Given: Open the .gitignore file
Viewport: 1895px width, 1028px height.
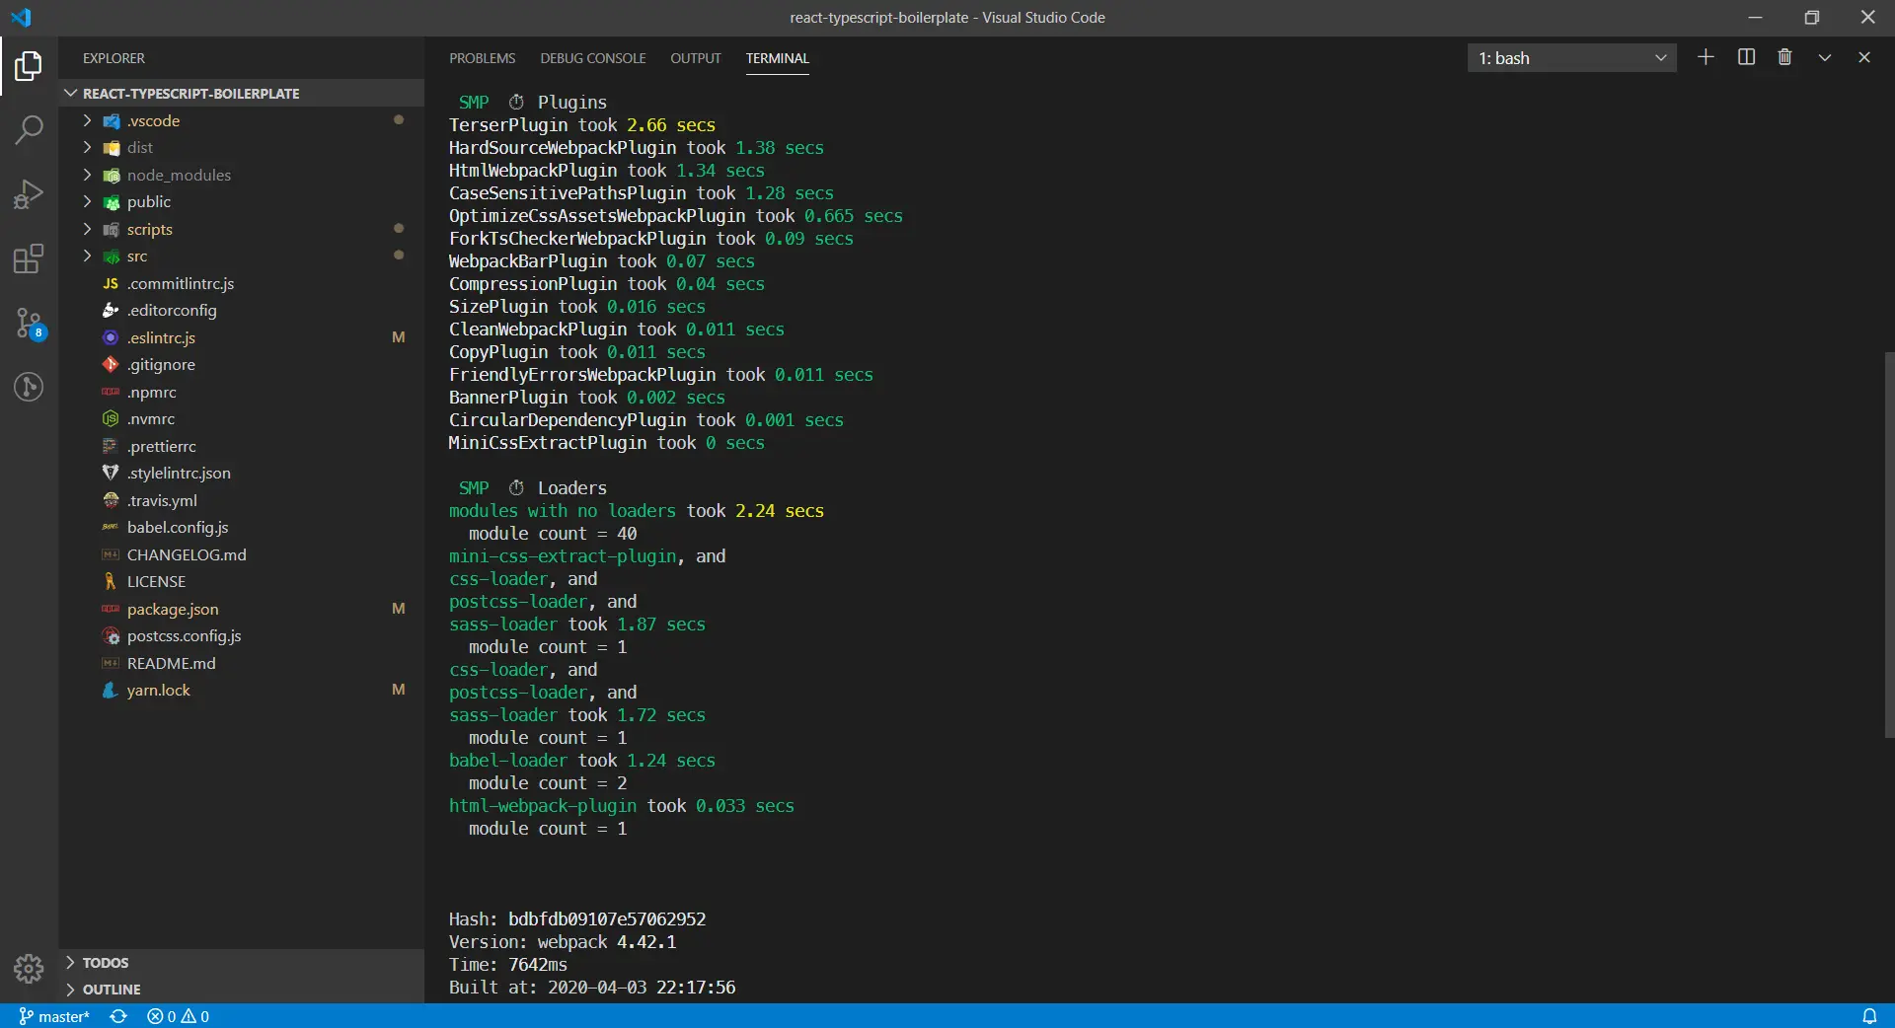Looking at the screenshot, I should pyautogui.click(x=242, y=364).
